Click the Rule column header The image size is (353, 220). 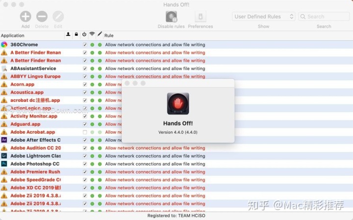tap(109, 36)
